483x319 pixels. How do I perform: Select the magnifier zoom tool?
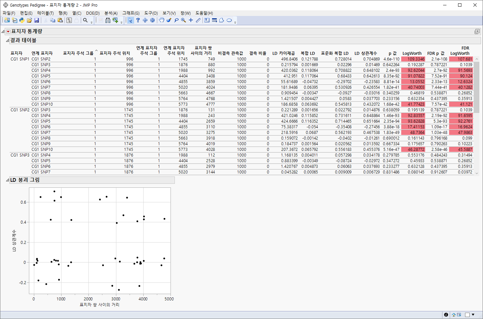point(183,20)
